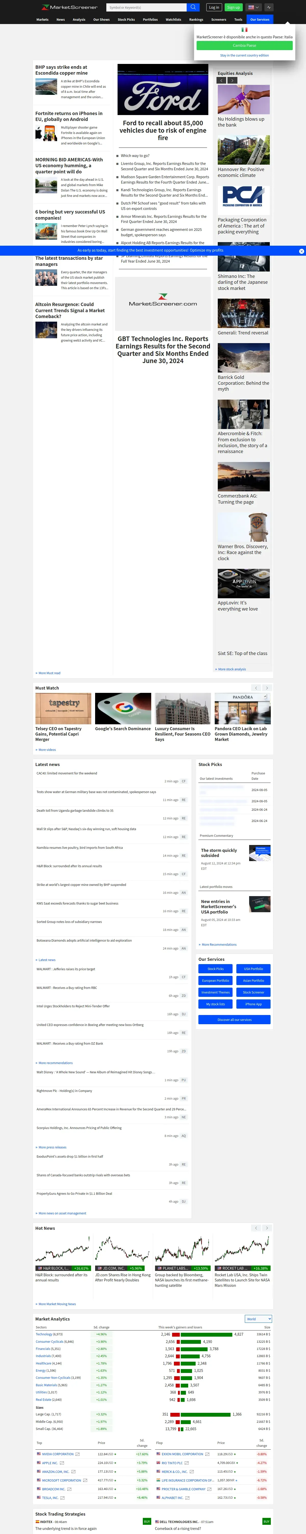Open the Screeners menu
This screenshot has height=1534, width=306.
tap(219, 19)
